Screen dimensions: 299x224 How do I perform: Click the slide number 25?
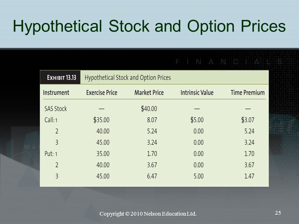(278, 213)
